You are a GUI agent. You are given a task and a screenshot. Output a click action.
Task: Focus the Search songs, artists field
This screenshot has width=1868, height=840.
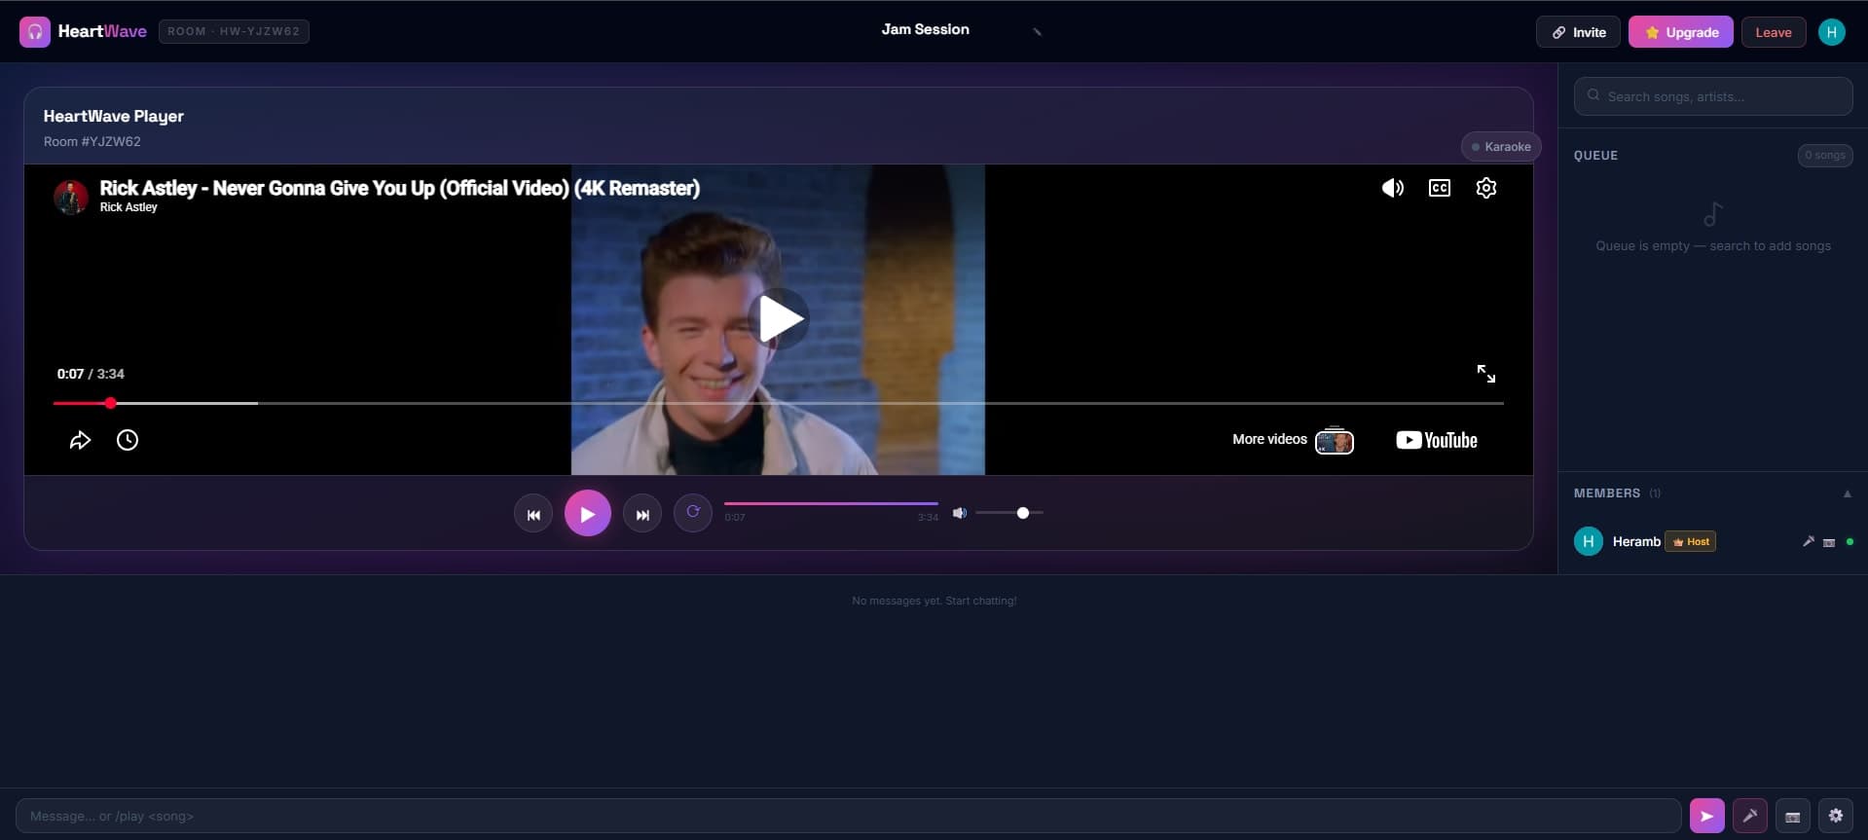tap(1712, 96)
